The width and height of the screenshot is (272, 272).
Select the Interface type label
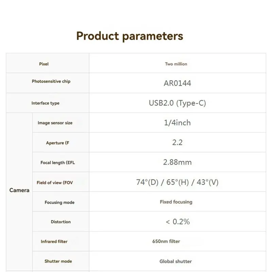45,103
